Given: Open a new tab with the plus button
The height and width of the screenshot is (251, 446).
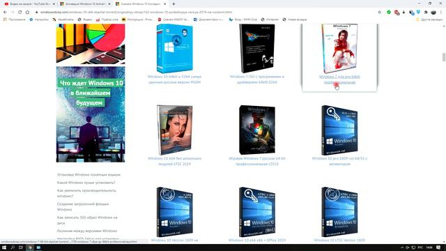Looking at the screenshot, I should 174,4.
